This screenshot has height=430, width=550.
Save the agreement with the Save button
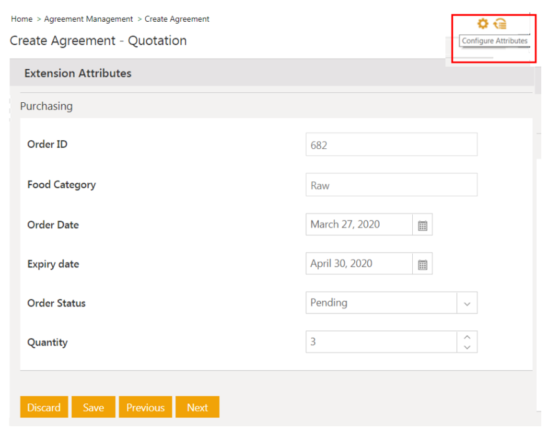93,408
